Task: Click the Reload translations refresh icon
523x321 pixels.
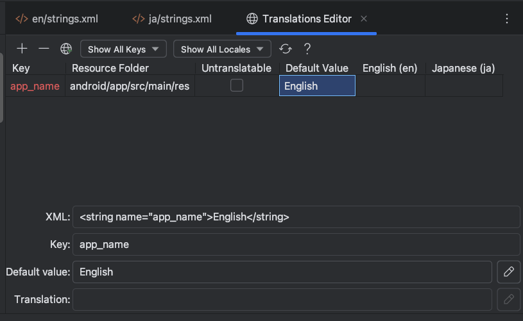Action: [x=286, y=49]
